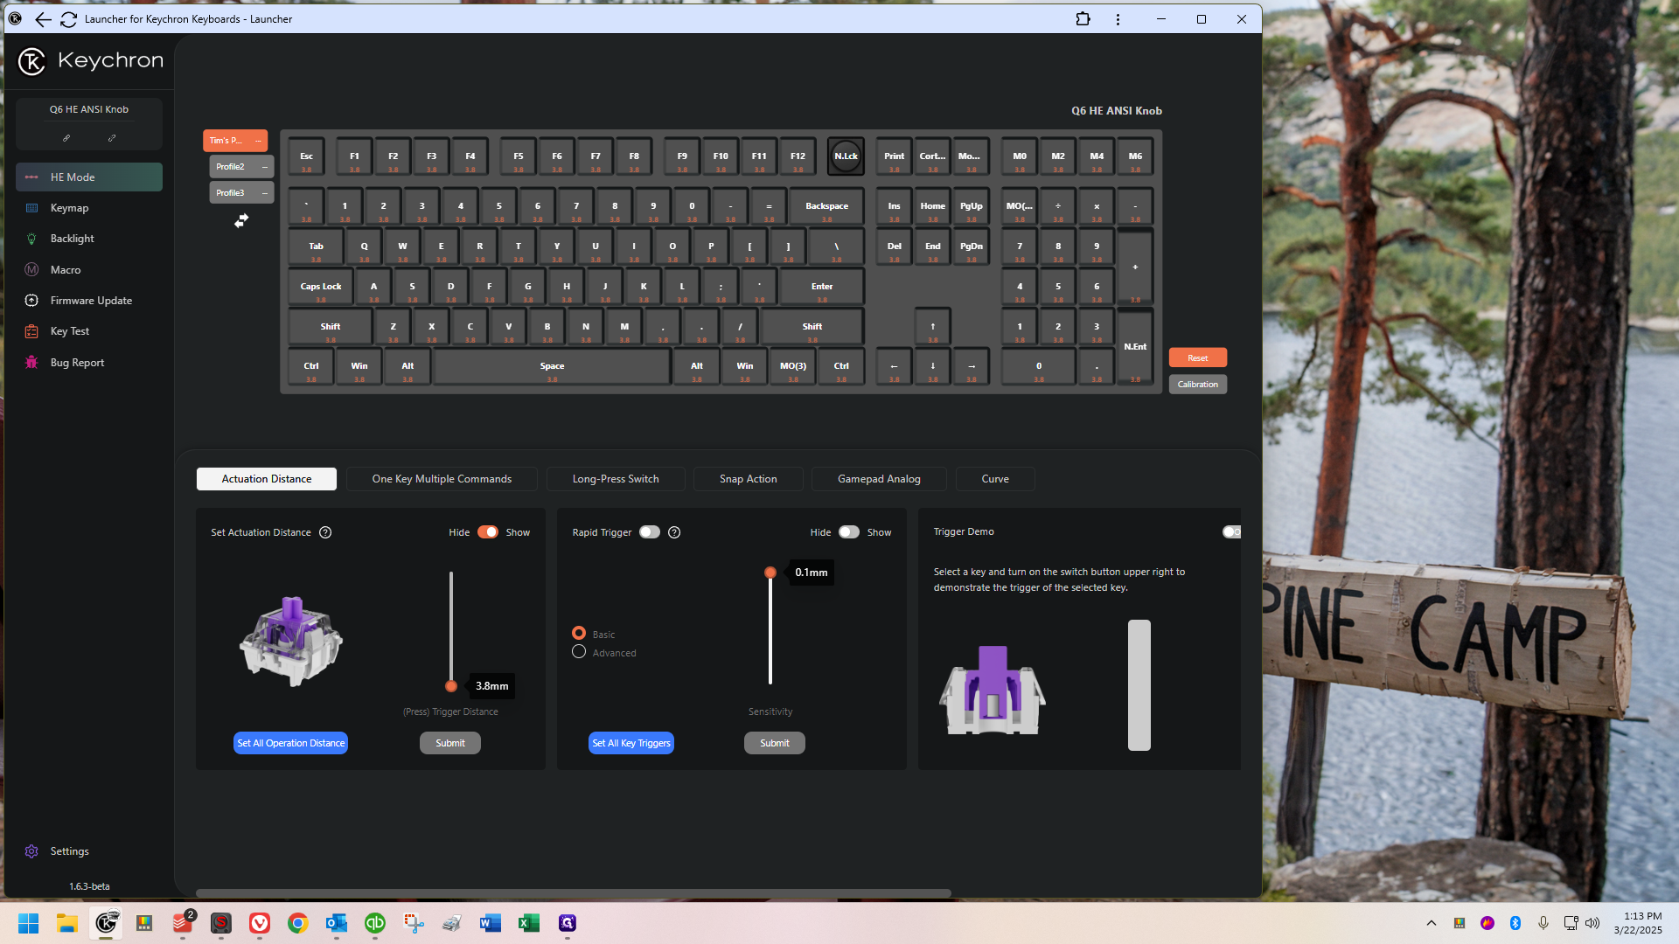Click the Firmware Update icon
Screen dimensions: 1679x944
click(x=32, y=301)
